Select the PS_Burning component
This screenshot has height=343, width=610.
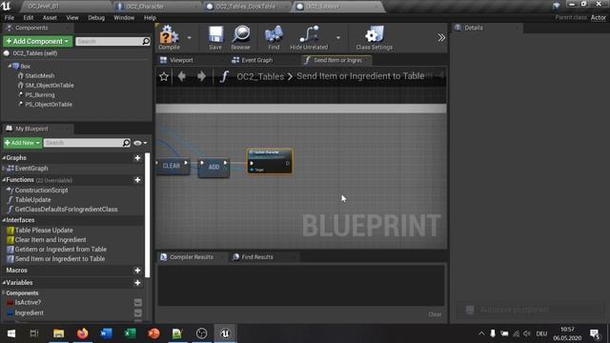click(40, 95)
